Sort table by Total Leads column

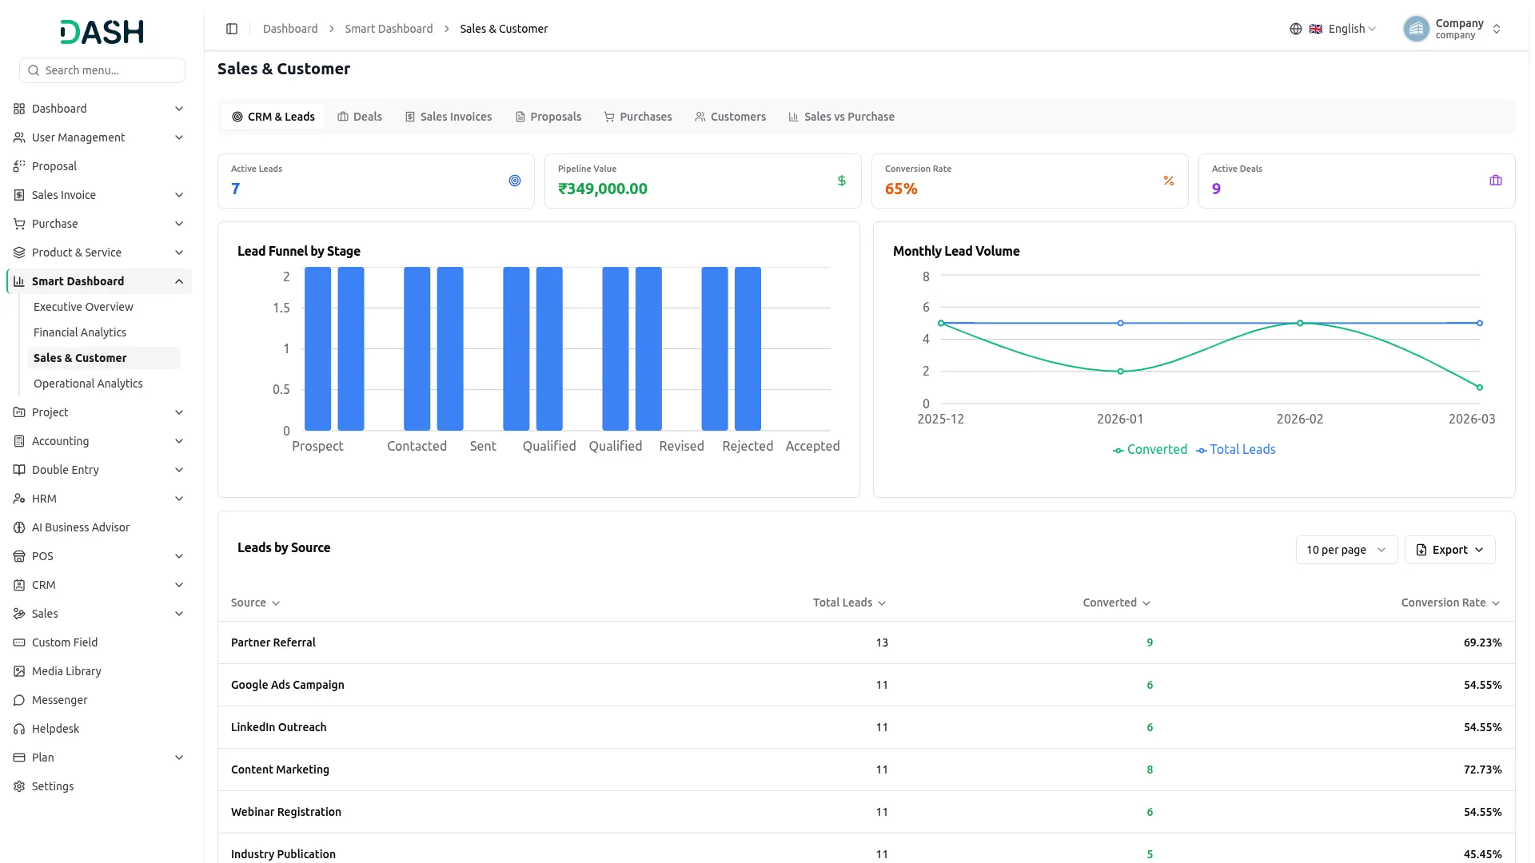pyautogui.click(x=849, y=603)
